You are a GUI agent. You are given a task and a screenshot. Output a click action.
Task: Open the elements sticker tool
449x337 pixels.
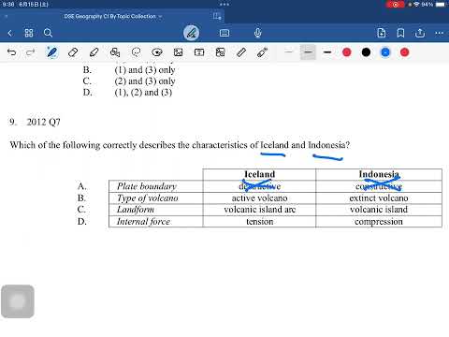click(x=157, y=52)
